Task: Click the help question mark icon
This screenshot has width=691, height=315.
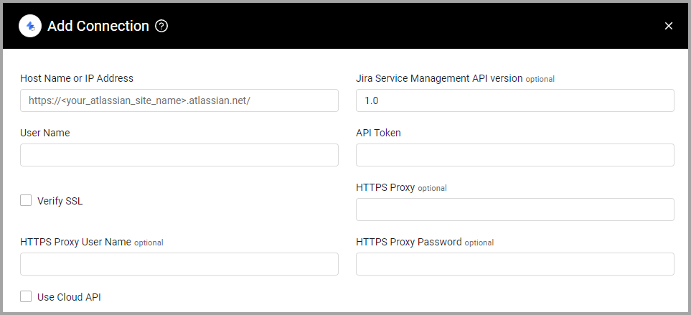Action: 161,27
